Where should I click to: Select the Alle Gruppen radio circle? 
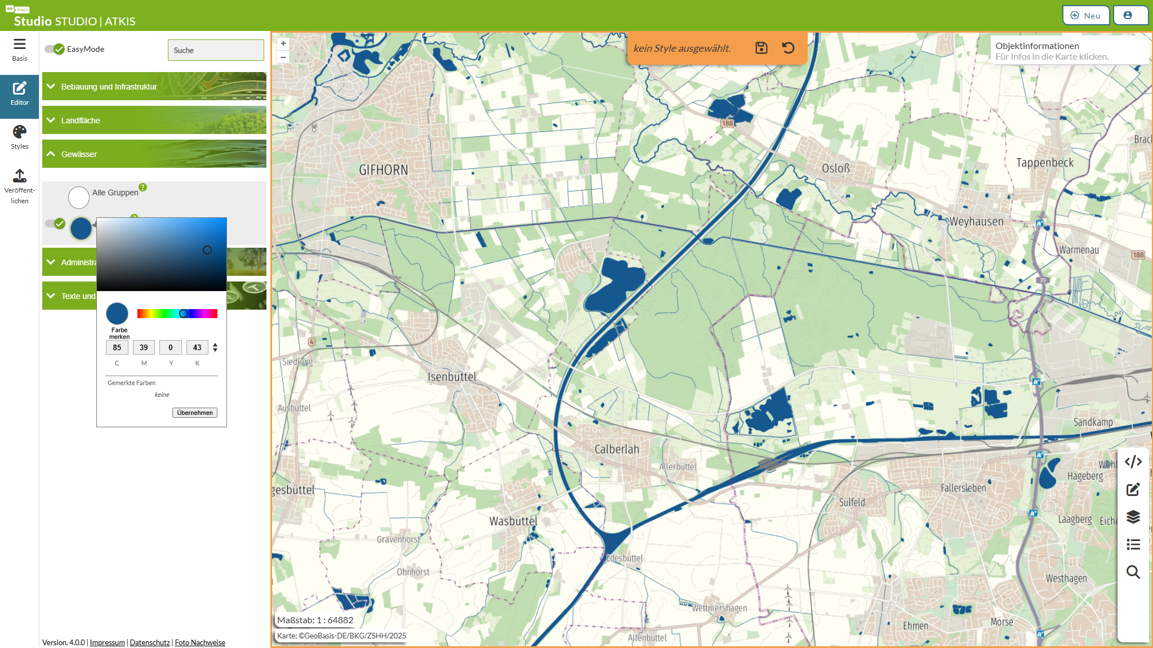pyautogui.click(x=79, y=198)
